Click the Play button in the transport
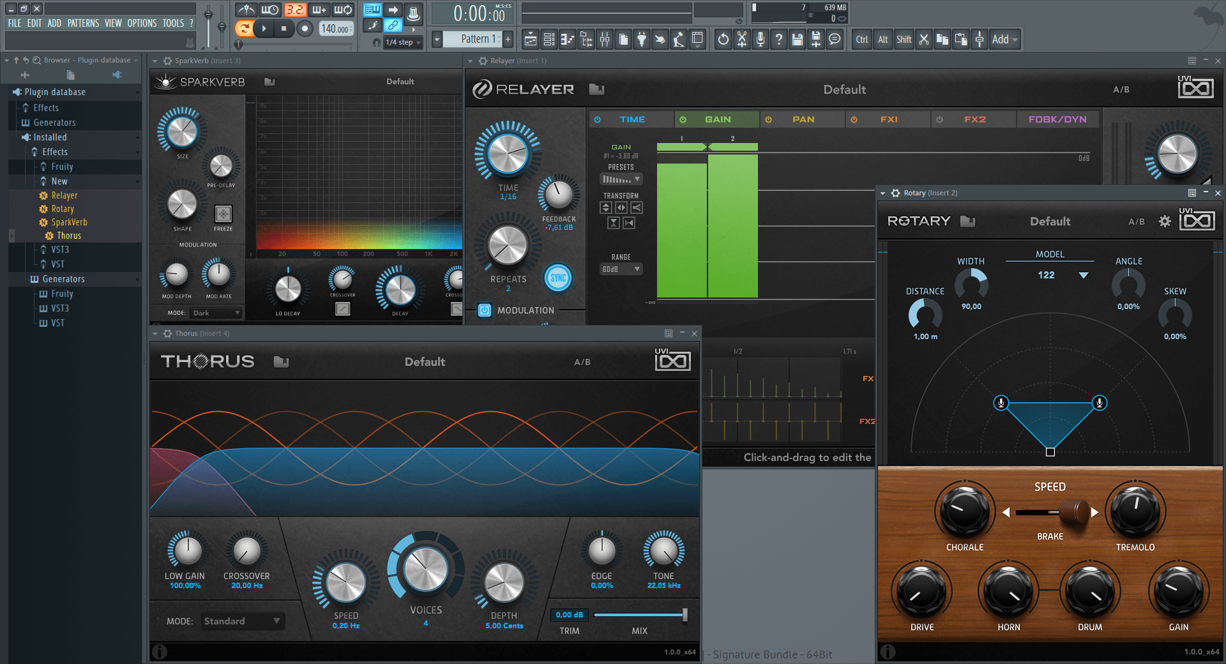 click(x=263, y=28)
